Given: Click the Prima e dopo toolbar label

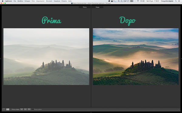Looking at the screenshot, I should coord(15,109).
